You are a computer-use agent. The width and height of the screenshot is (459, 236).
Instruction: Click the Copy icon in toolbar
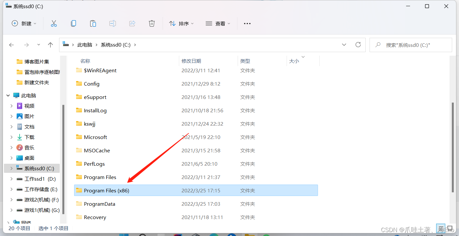(x=73, y=23)
